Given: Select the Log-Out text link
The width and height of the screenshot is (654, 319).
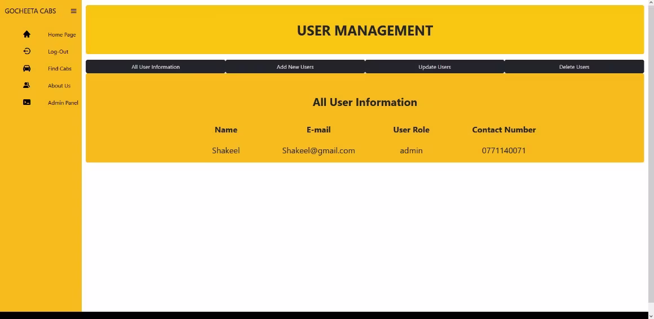Looking at the screenshot, I should [x=58, y=52].
